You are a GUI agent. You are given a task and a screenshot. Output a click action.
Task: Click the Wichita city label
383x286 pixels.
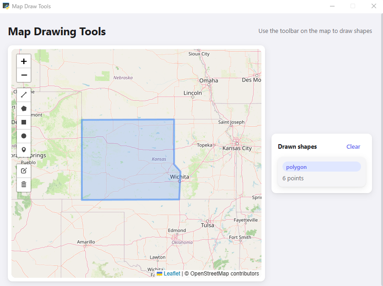[180, 177]
